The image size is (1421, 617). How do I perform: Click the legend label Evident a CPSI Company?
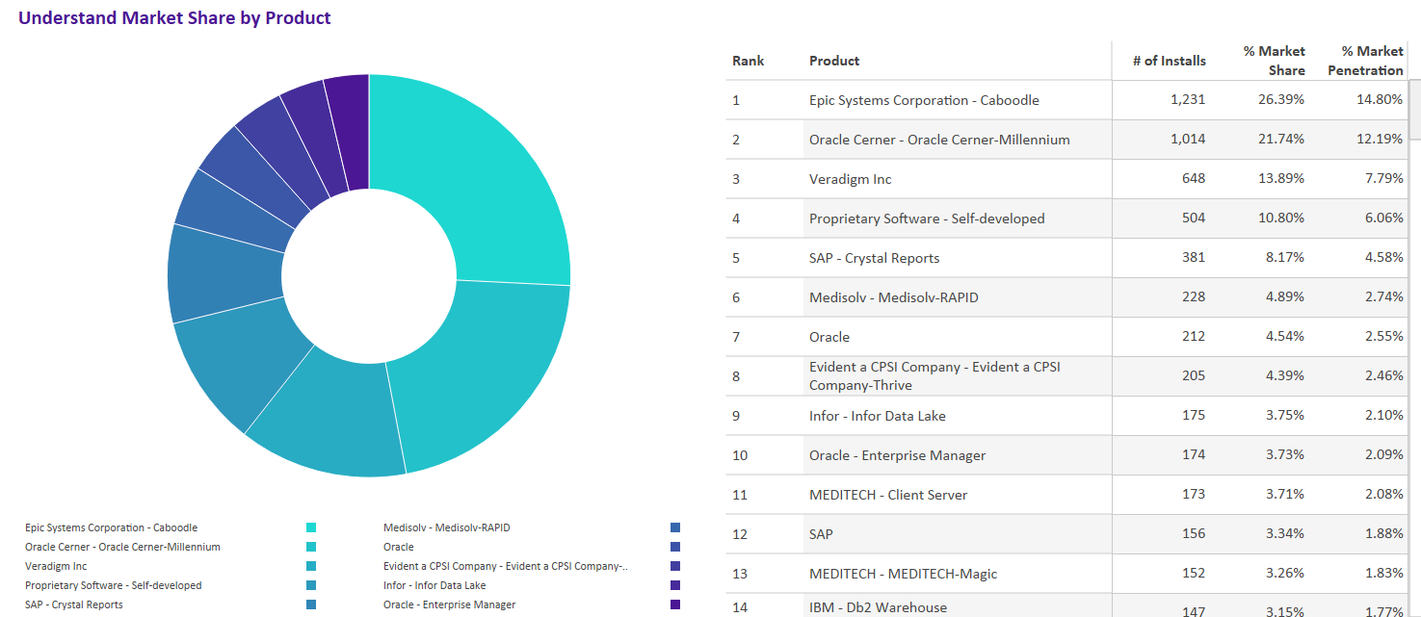click(505, 566)
